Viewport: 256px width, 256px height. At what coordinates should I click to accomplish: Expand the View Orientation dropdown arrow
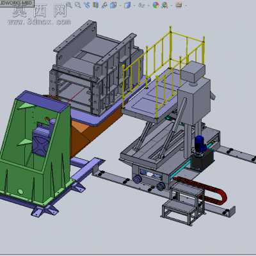(120, 5)
